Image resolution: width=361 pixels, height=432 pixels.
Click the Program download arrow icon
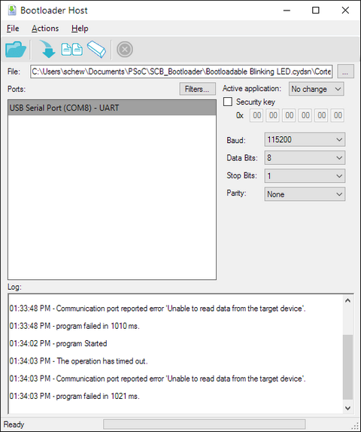(x=47, y=49)
